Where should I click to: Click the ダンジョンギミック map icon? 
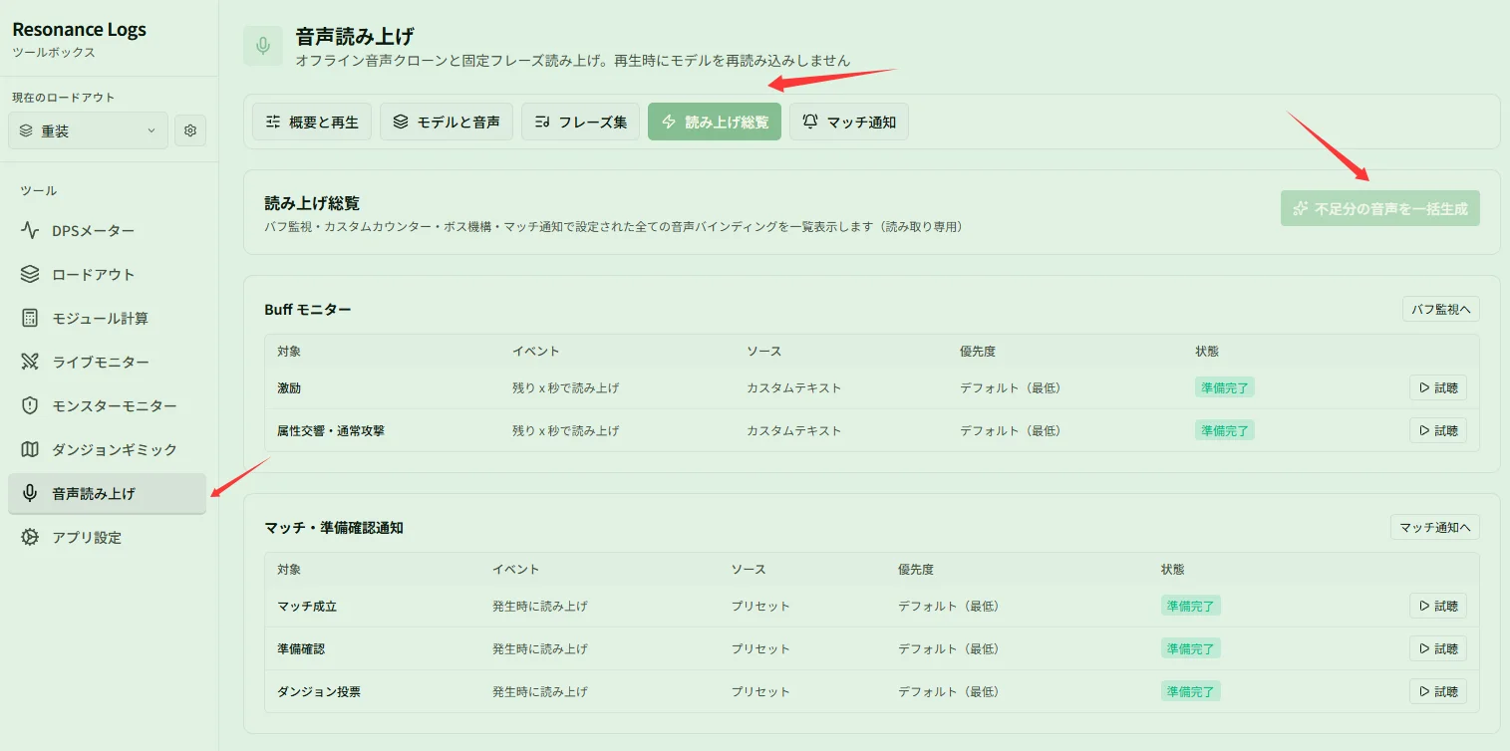point(30,450)
